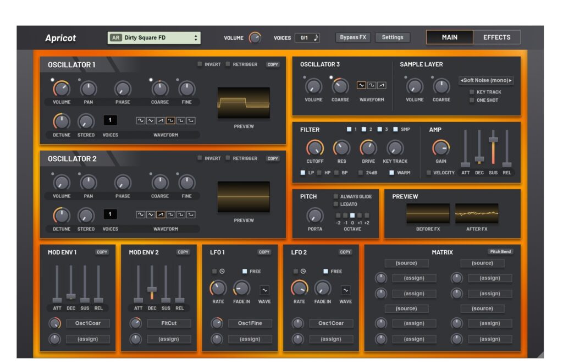Select the first sine waveform in Oscillator 1
The image size is (563, 364).
coord(141,120)
